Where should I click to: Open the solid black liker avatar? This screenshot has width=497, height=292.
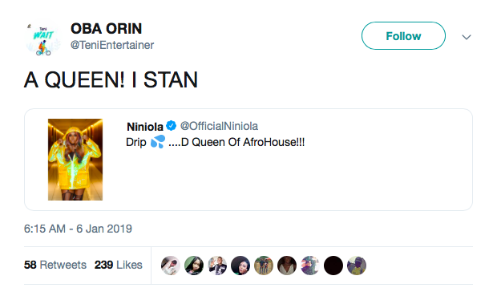click(333, 266)
